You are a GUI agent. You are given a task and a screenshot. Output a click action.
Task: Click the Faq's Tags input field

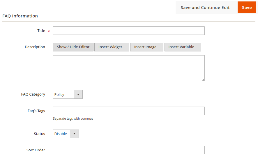129,111
